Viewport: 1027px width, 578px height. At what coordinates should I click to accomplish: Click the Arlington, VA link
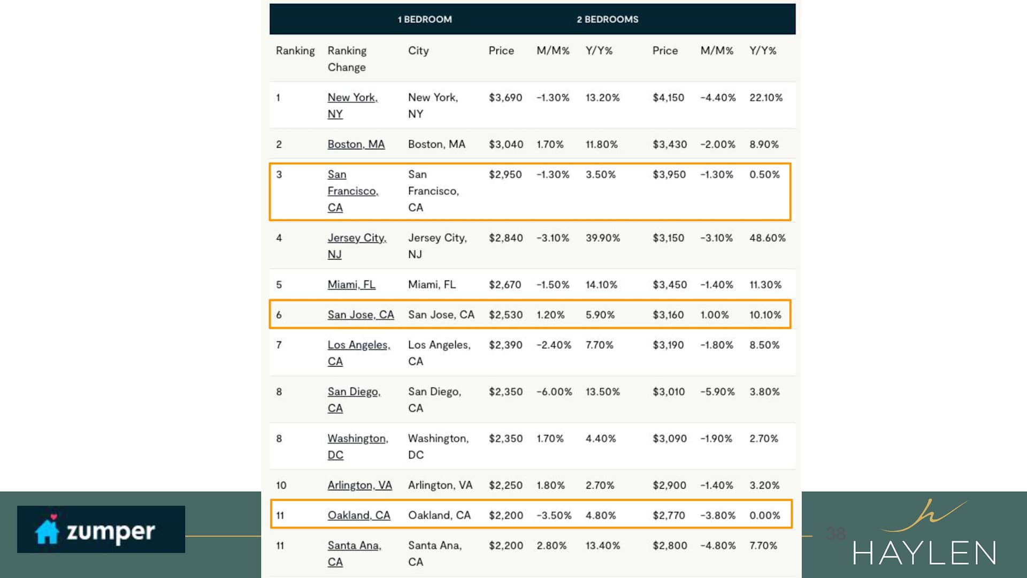click(x=359, y=485)
